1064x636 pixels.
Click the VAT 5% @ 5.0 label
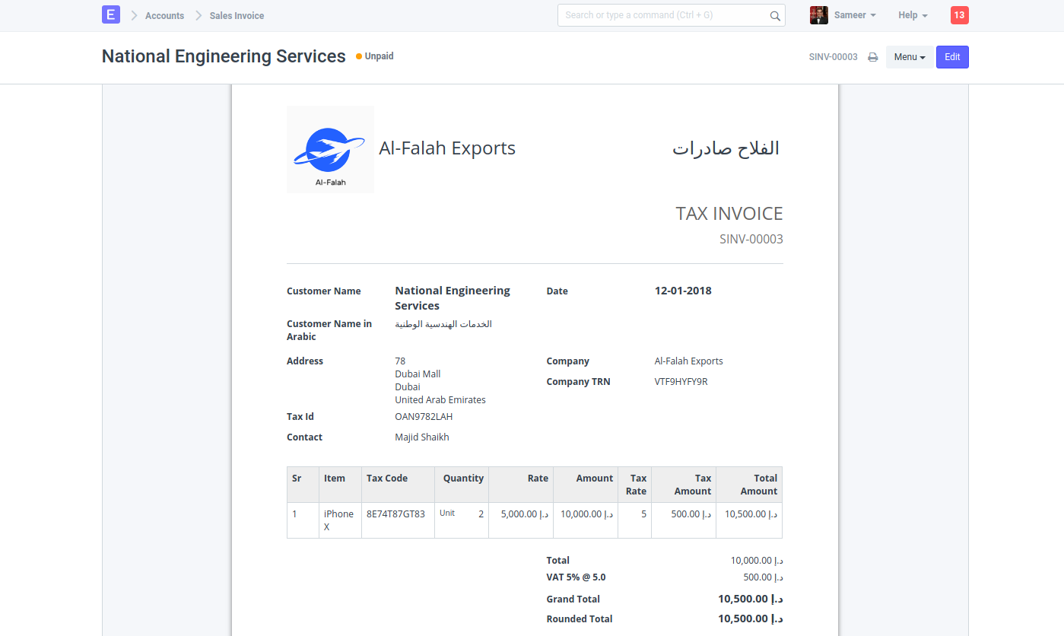(576, 577)
